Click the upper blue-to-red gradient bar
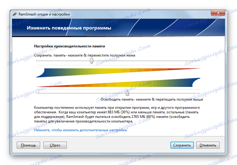Image resolution: width=237 pixels, height=165 pixels. coord(118,73)
